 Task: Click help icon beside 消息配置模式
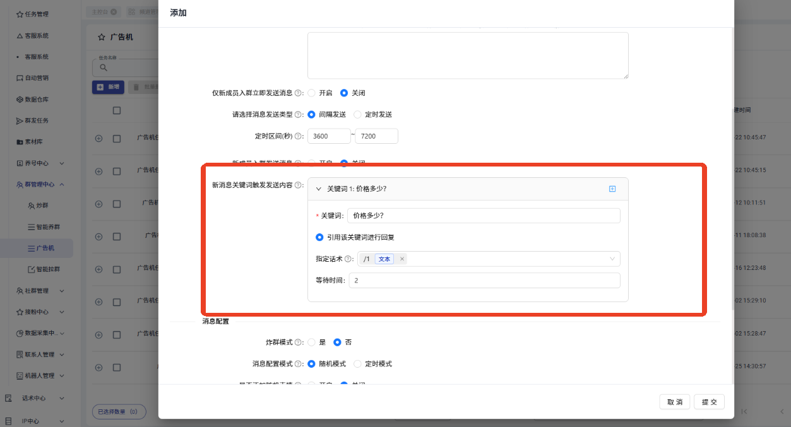(x=299, y=364)
